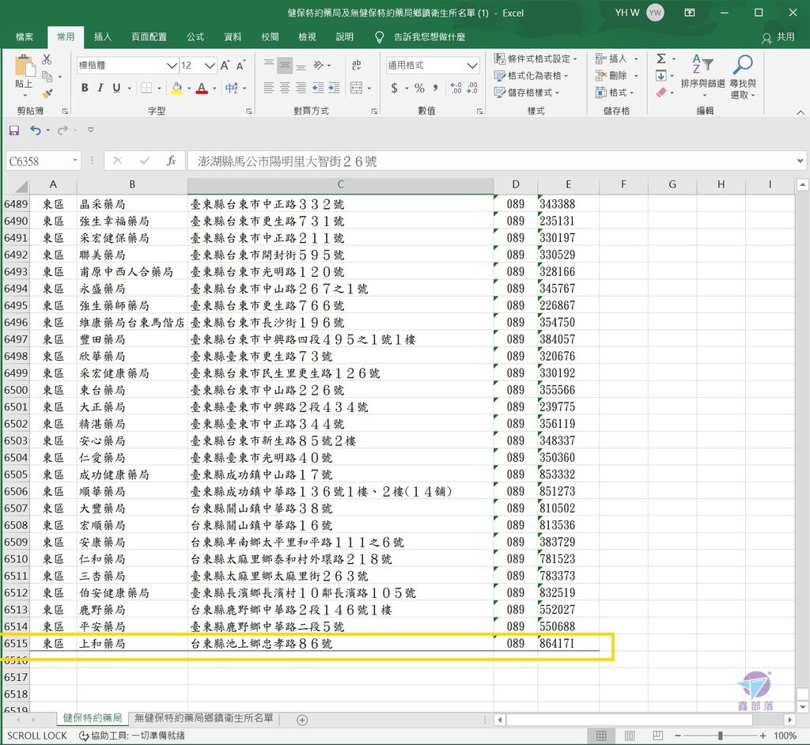Click 條件式格式設定 conditional formatting button

pos(536,59)
